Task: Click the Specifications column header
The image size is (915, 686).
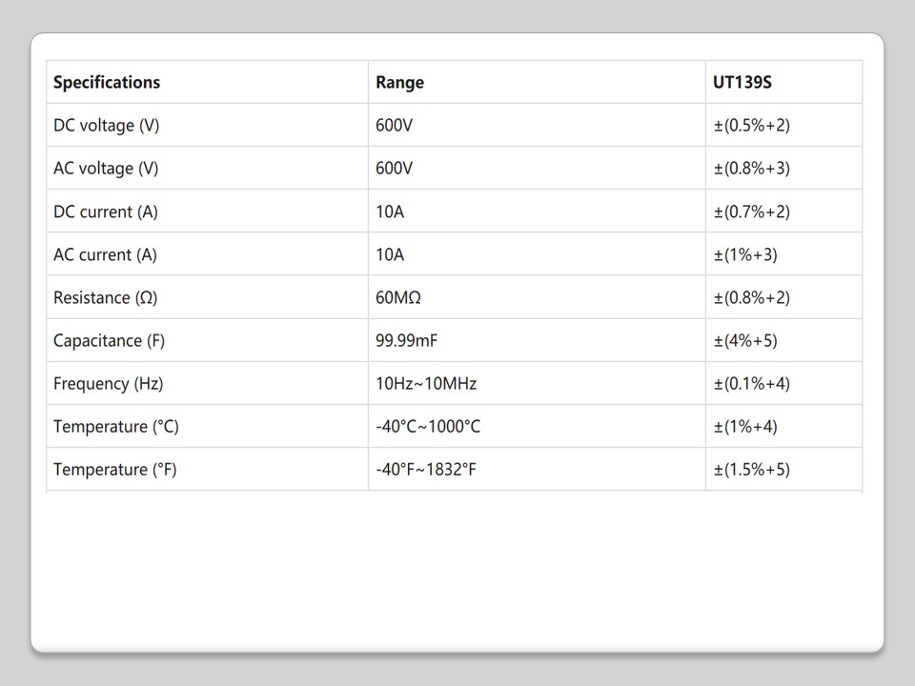Action: (x=107, y=82)
